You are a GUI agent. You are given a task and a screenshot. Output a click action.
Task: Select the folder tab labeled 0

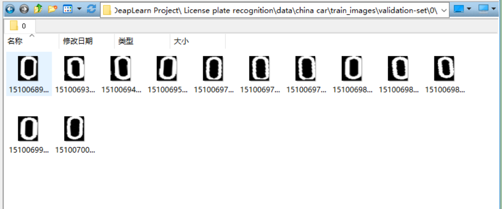pyautogui.click(x=20, y=26)
